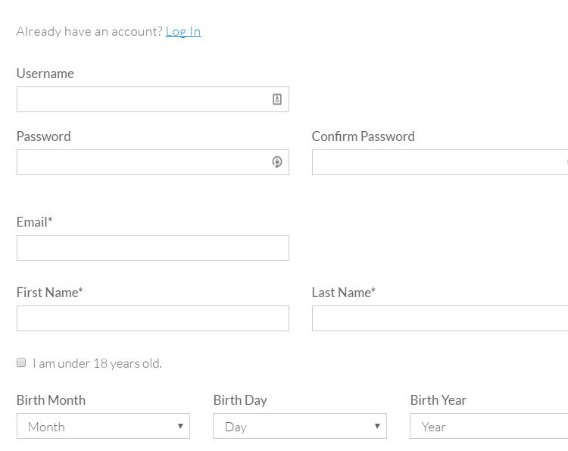Click the "I am under 18 years old" text
Screen dimensions: 568x451
point(97,364)
